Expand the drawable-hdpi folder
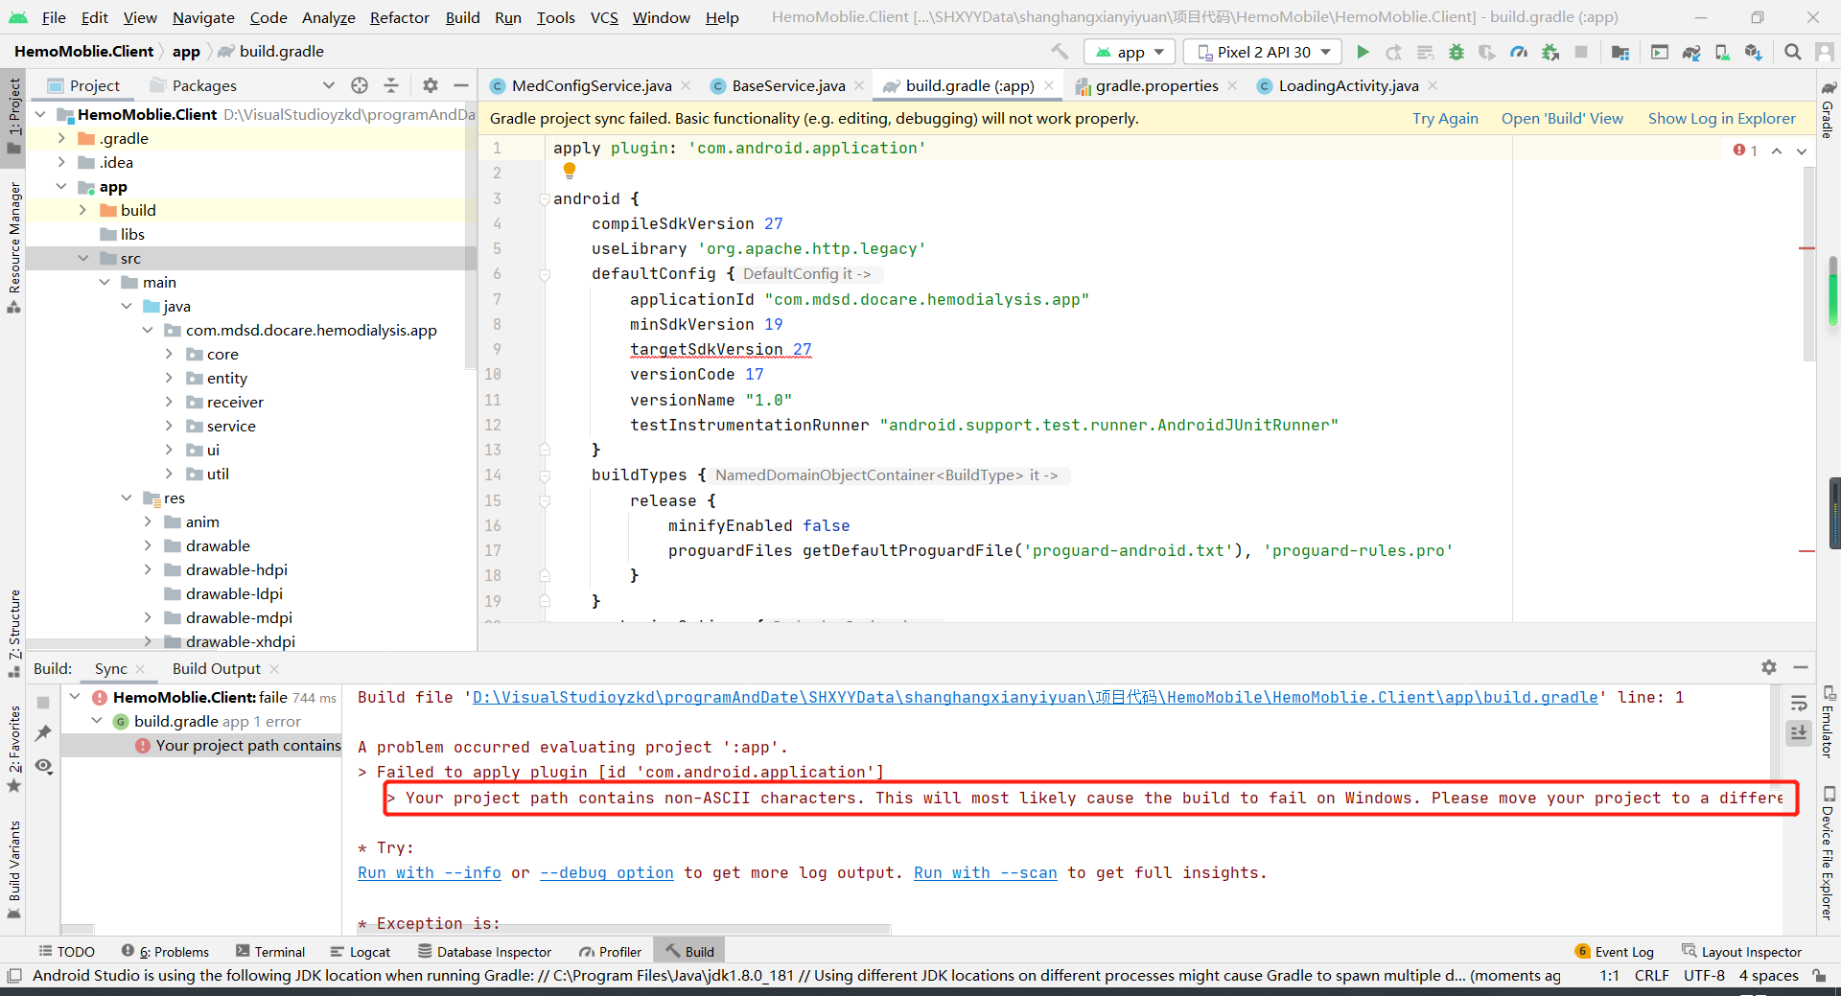Viewport: 1841px width, 996px height. coord(148,569)
